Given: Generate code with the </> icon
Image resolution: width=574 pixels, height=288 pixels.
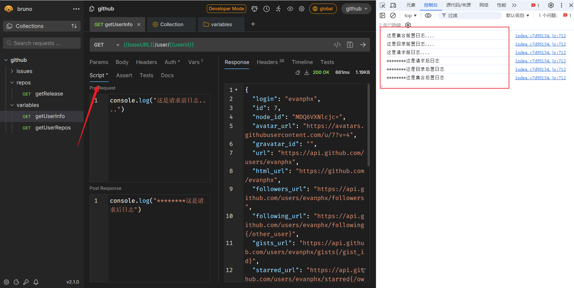Looking at the screenshot, I should pyautogui.click(x=337, y=45).
